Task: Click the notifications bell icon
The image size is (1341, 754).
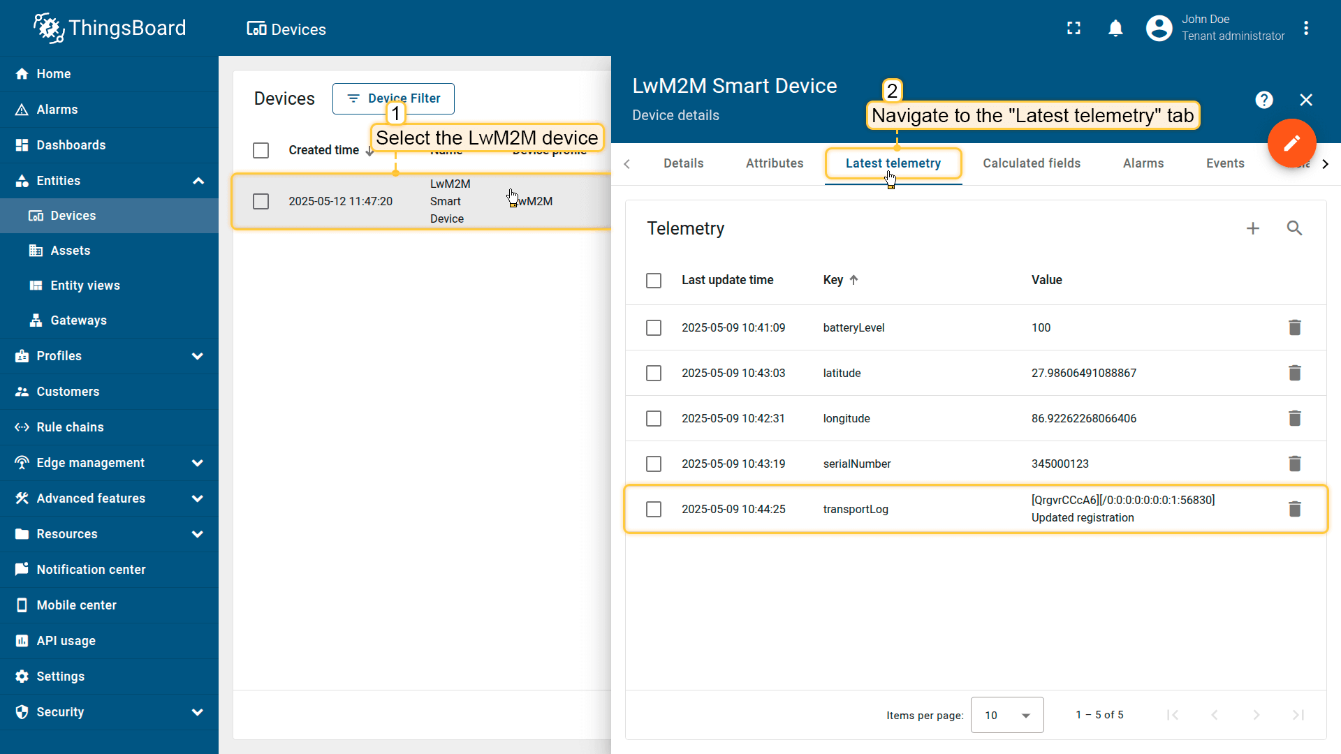Action: coord(1115,28)
